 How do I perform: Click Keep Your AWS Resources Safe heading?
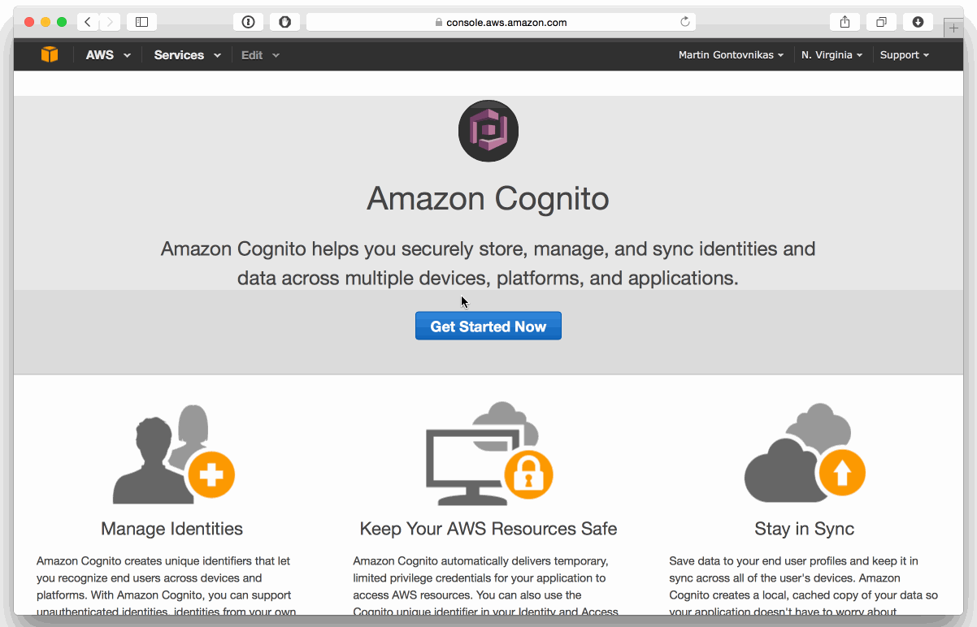489,529
